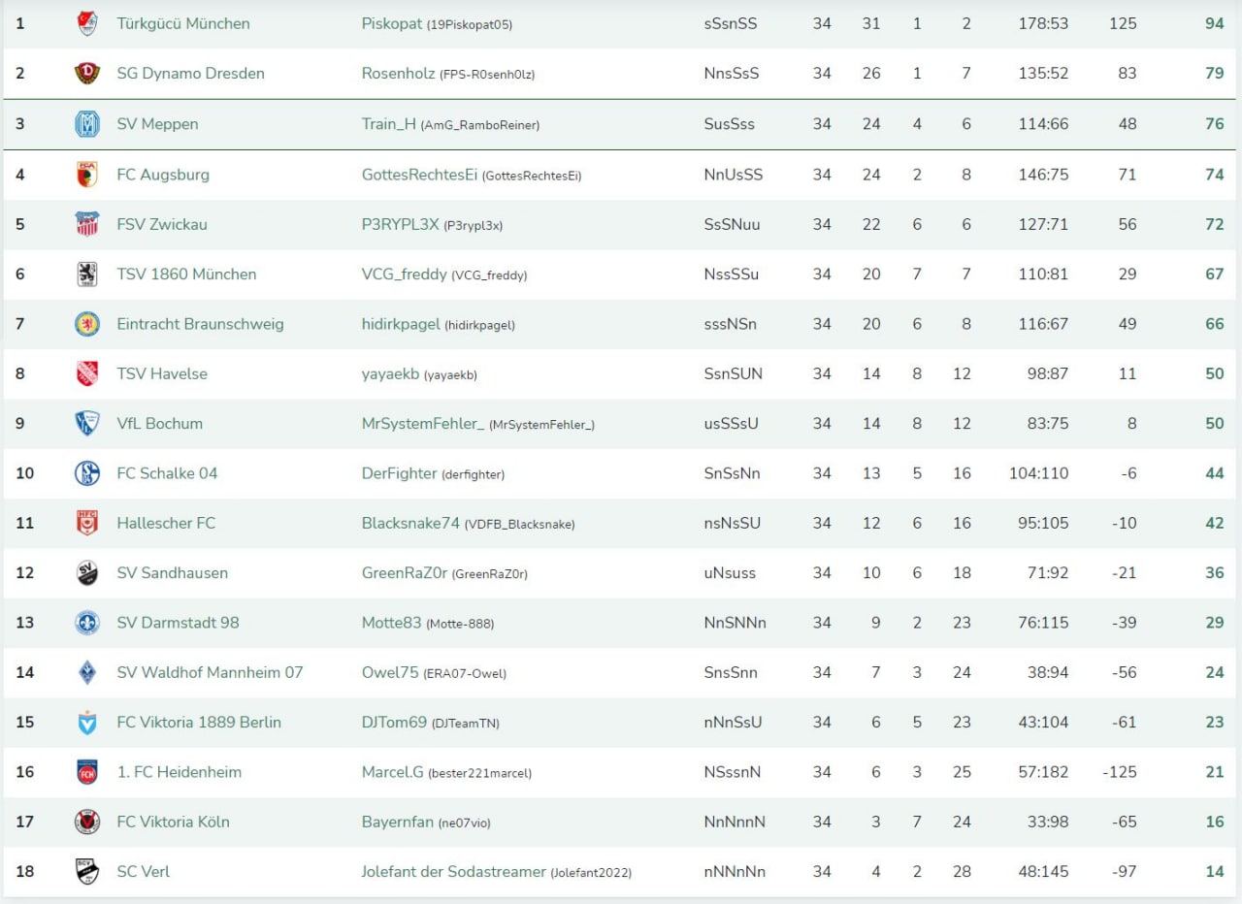Click manager GottesRechtesEi name
The height and width of the screenshot is (904, 1242).
click(x=419, y=175)
